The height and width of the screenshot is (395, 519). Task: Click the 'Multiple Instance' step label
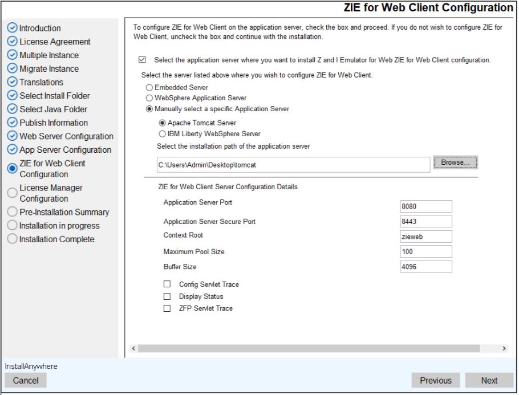coord(49,55)
